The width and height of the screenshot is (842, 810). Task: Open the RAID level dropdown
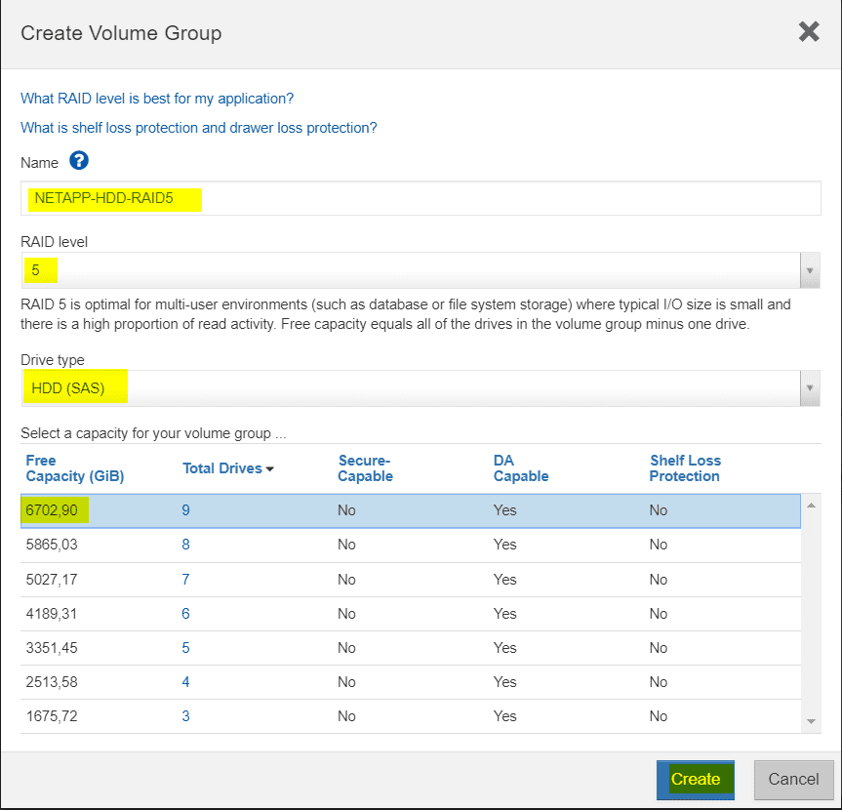point(810,269)
